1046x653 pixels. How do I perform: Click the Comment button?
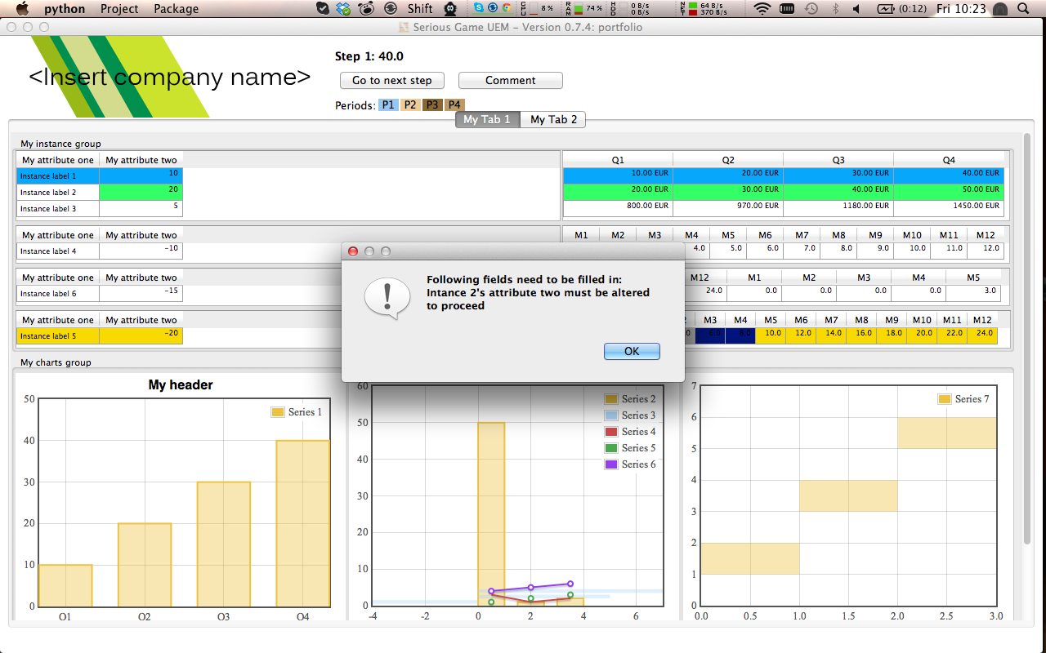coord(510,80)
